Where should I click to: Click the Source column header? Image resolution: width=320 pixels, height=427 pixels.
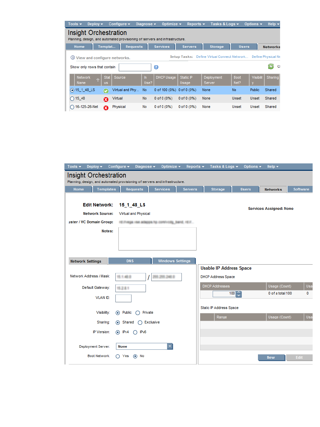point(127,80)
